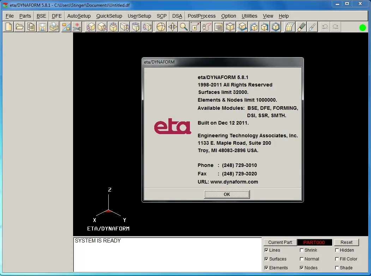
Task: Click the second rotate-cube toolbar icon
Action: pyautogui.click(x=102, y=27)
